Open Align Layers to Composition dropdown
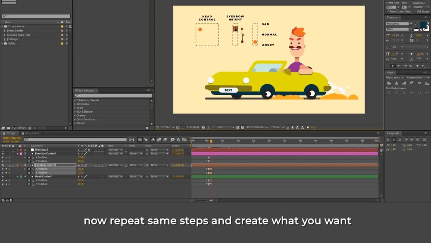Image resolution: width=431 pixels, height=243 pixels. 417,78
